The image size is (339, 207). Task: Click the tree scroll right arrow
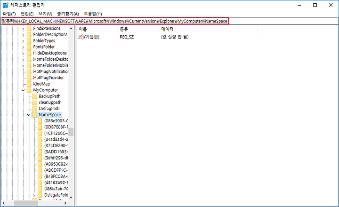(x=65, y=203)
